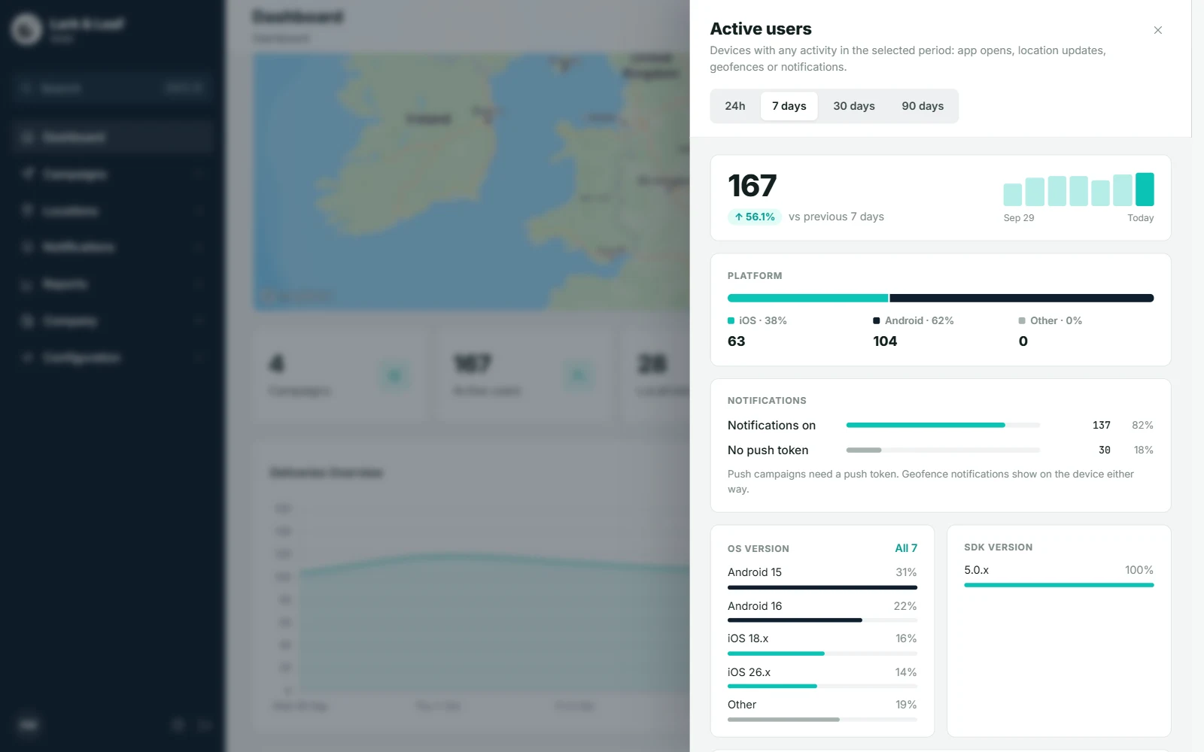Open the All 7 OS versions link

click(x=905, y=548)
